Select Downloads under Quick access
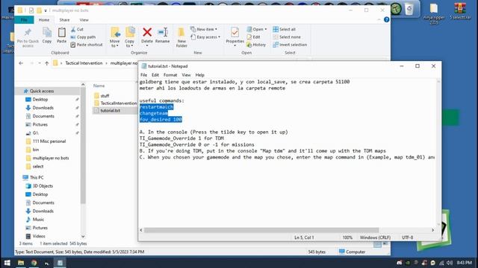Viewport: 478px width, 268px height. pos(43,107)
